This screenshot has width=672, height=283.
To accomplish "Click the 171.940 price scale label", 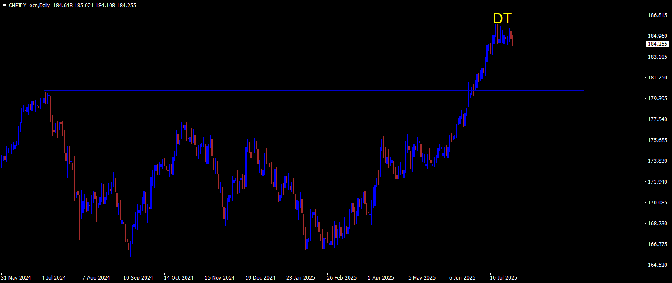I will [x=658, y=182].
